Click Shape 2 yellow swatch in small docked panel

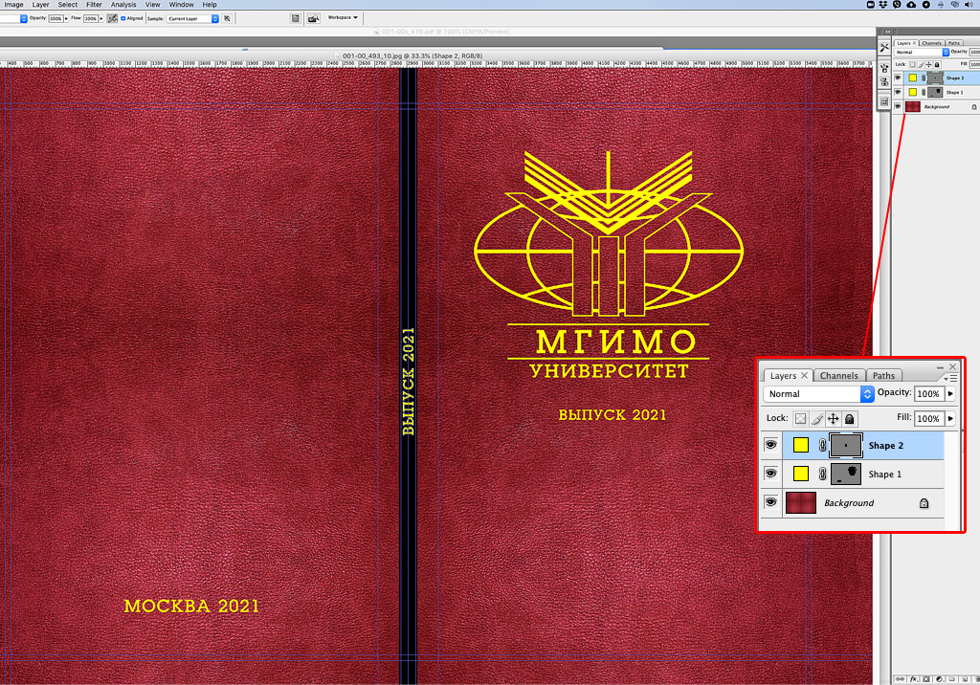pyautogui.click(x=912, y=78)
